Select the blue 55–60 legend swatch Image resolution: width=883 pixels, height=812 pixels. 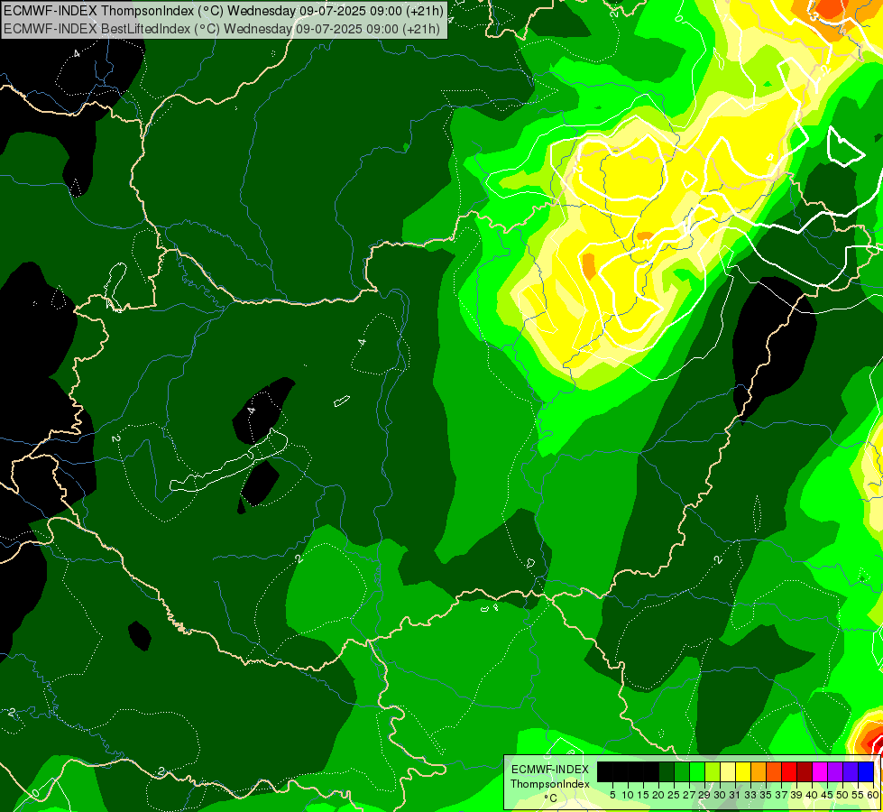point(866,772)
